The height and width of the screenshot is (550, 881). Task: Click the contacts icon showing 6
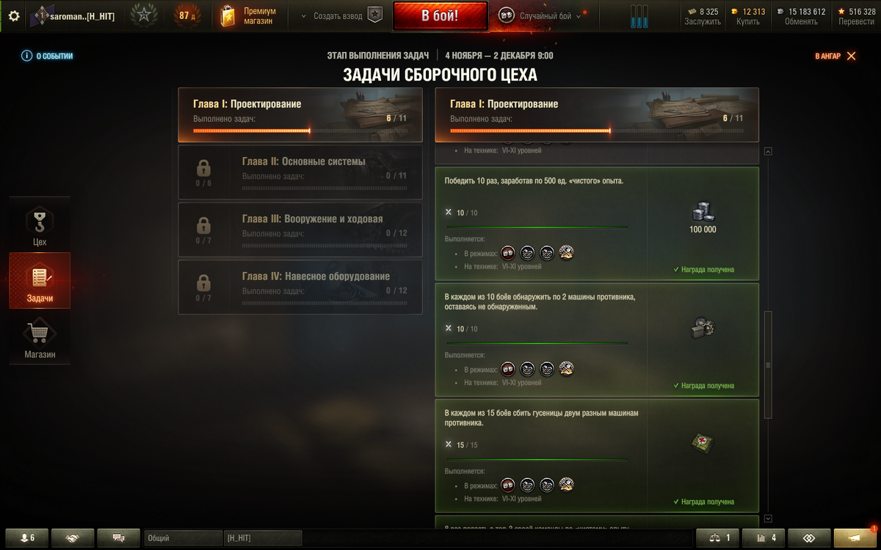[28, 538]
